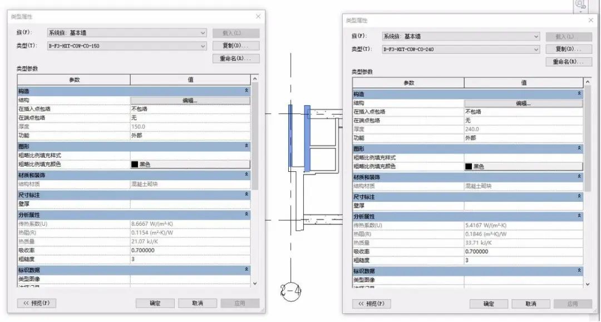Image resolution: width=601 pixels, height=322 pixels.
Task: Click the scroll-down arrow in the 240 wall dialog
Action: tap(588, 284)
